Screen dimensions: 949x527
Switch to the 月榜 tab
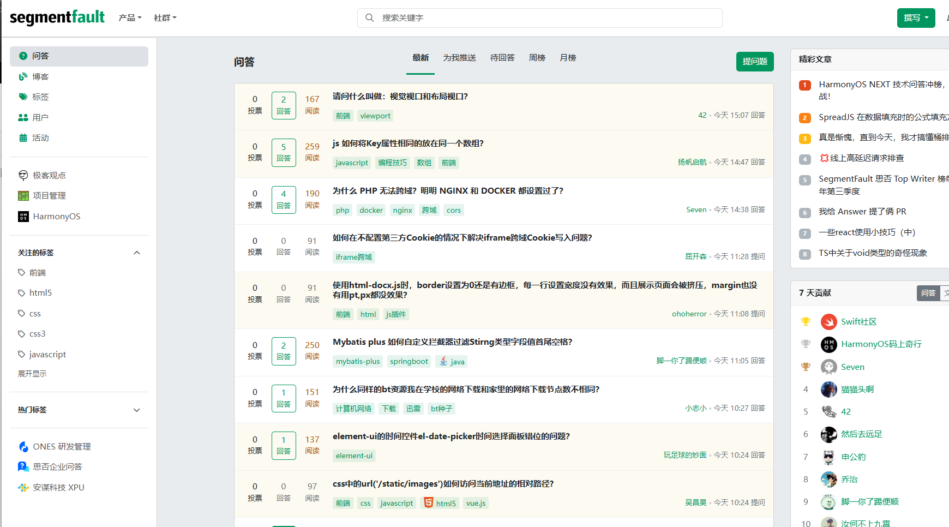[568, 58]
